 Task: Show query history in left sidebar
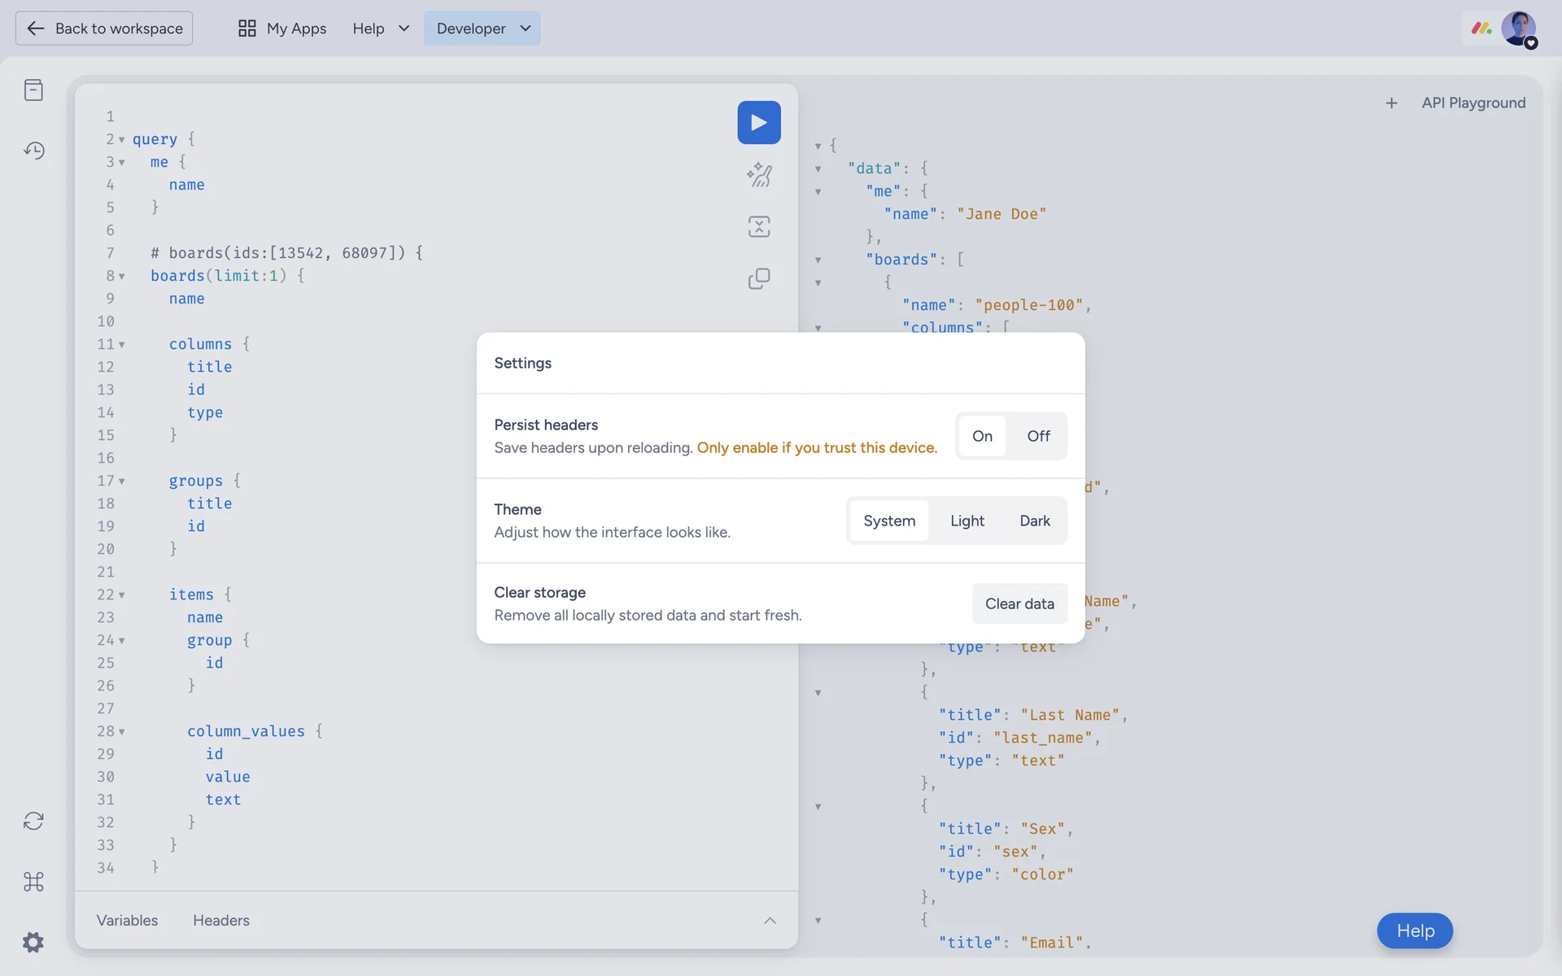click(x=33, y=150)
